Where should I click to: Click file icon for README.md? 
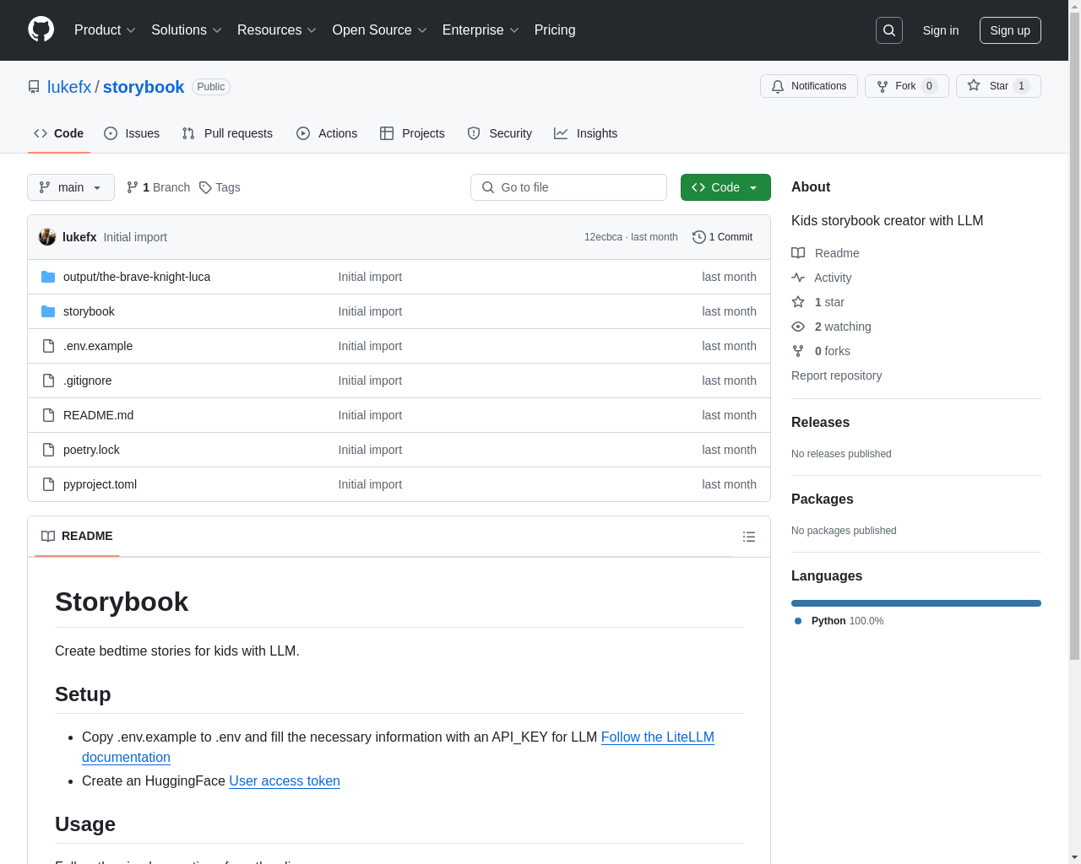pyautogui.click(x=48, y=415)
